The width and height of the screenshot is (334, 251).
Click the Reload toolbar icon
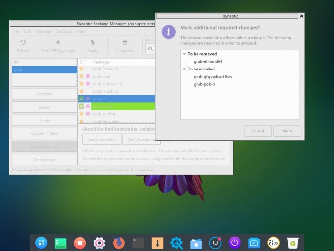pos(23,46)
